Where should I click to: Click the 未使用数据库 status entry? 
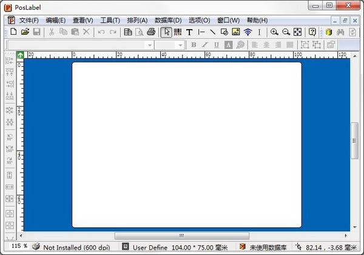point(268,248)
